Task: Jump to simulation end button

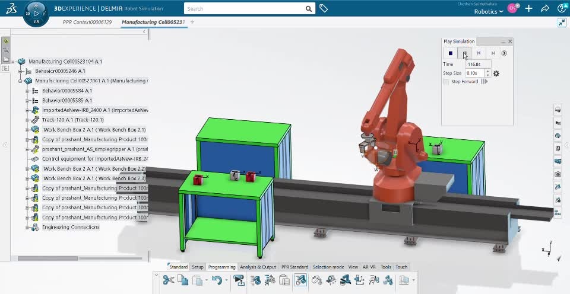Action: coord(493,53)
